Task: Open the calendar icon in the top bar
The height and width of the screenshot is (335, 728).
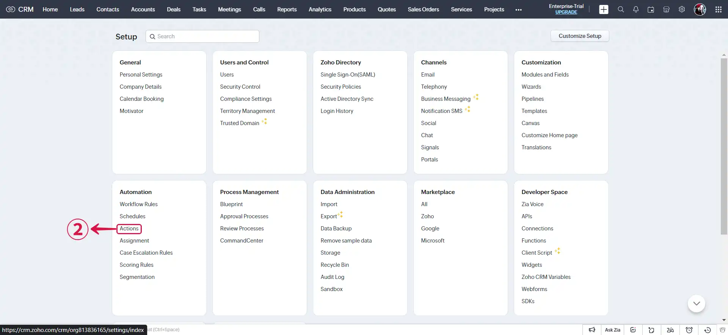Action: (x=651, y=9)
